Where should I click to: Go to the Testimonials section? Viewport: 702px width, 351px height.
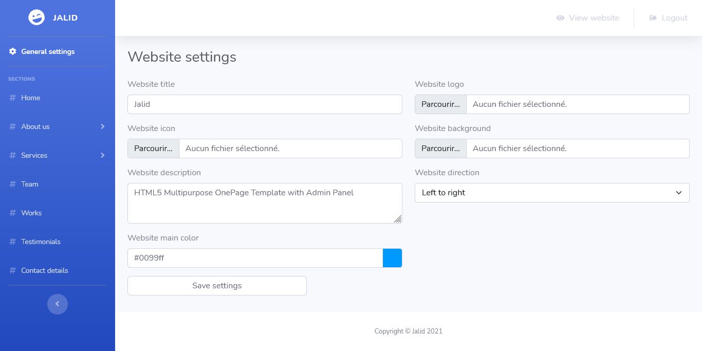tap(41, 242)
